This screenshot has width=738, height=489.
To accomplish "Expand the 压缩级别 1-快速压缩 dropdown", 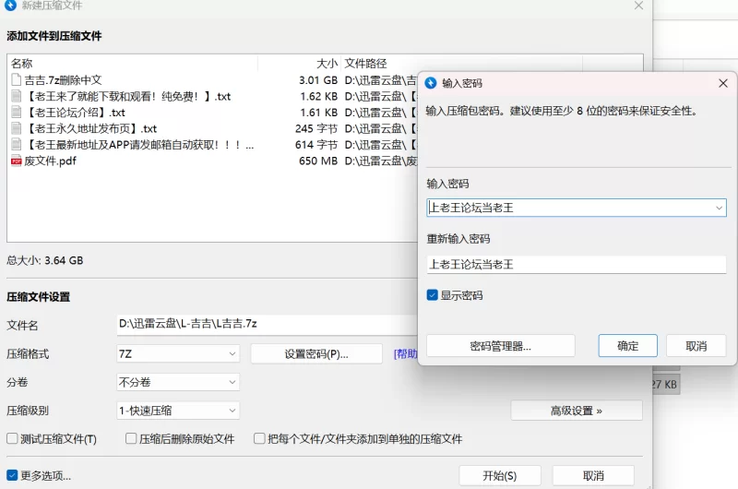I will 177,411.
